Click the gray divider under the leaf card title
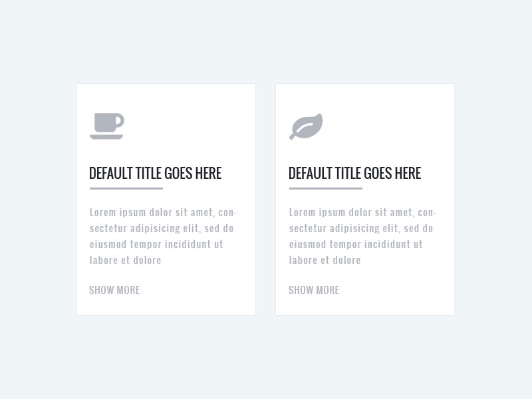Screen dimensions: 532x399 pyautogui.click(x=326, y=188)
